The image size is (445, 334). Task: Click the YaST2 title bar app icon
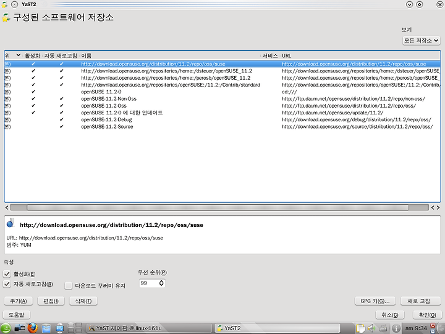coord(4,4)
